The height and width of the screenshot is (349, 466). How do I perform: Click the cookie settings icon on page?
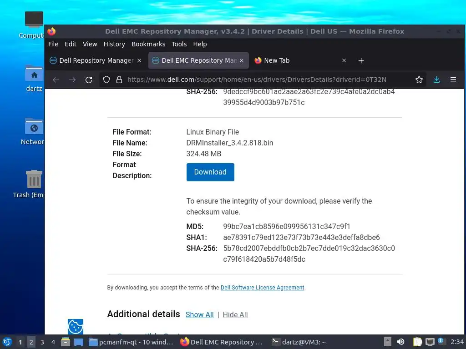click(76, 327)
